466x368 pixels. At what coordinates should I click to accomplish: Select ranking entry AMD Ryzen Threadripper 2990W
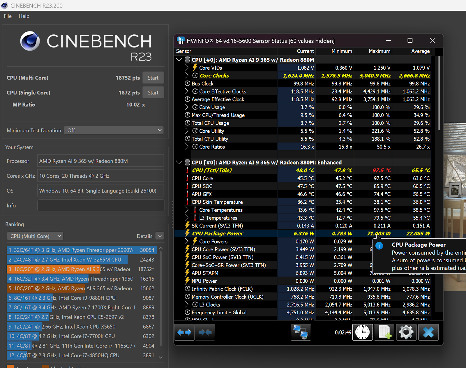coord(82,250)
